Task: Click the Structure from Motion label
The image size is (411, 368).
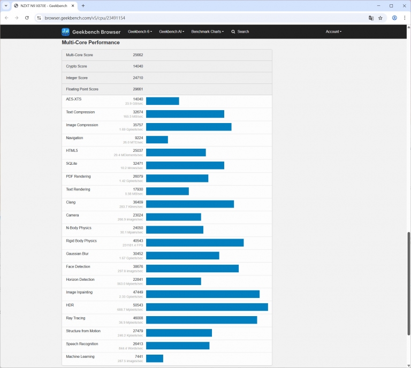Action: [x=83, y=331]
